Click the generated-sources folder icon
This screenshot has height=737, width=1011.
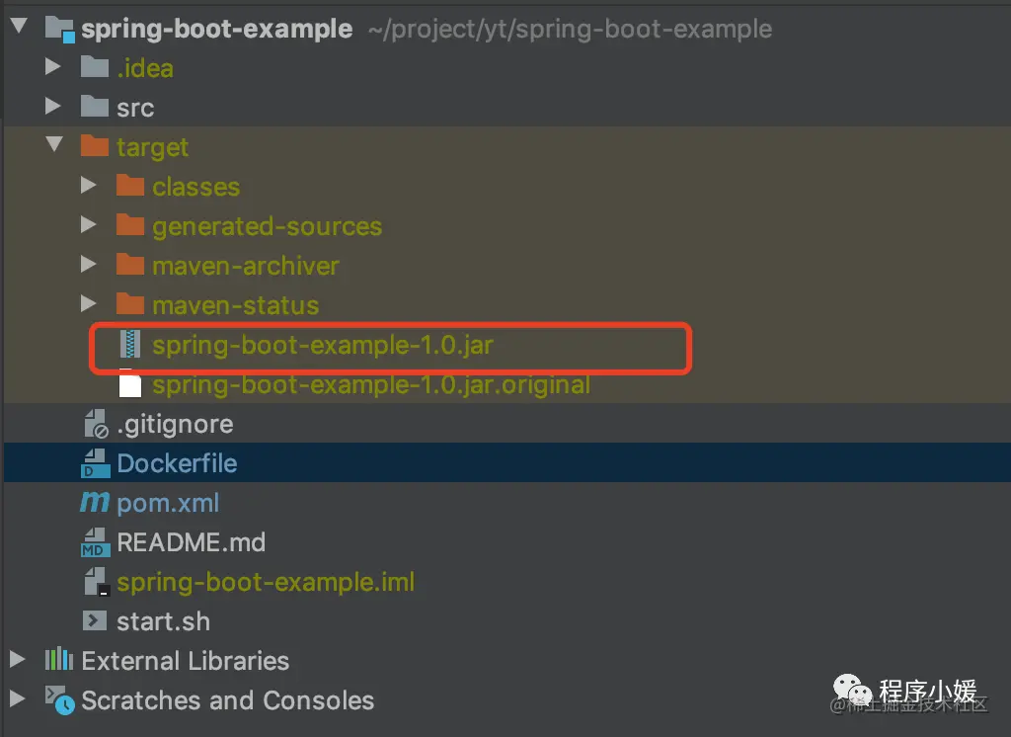[130, 224]
